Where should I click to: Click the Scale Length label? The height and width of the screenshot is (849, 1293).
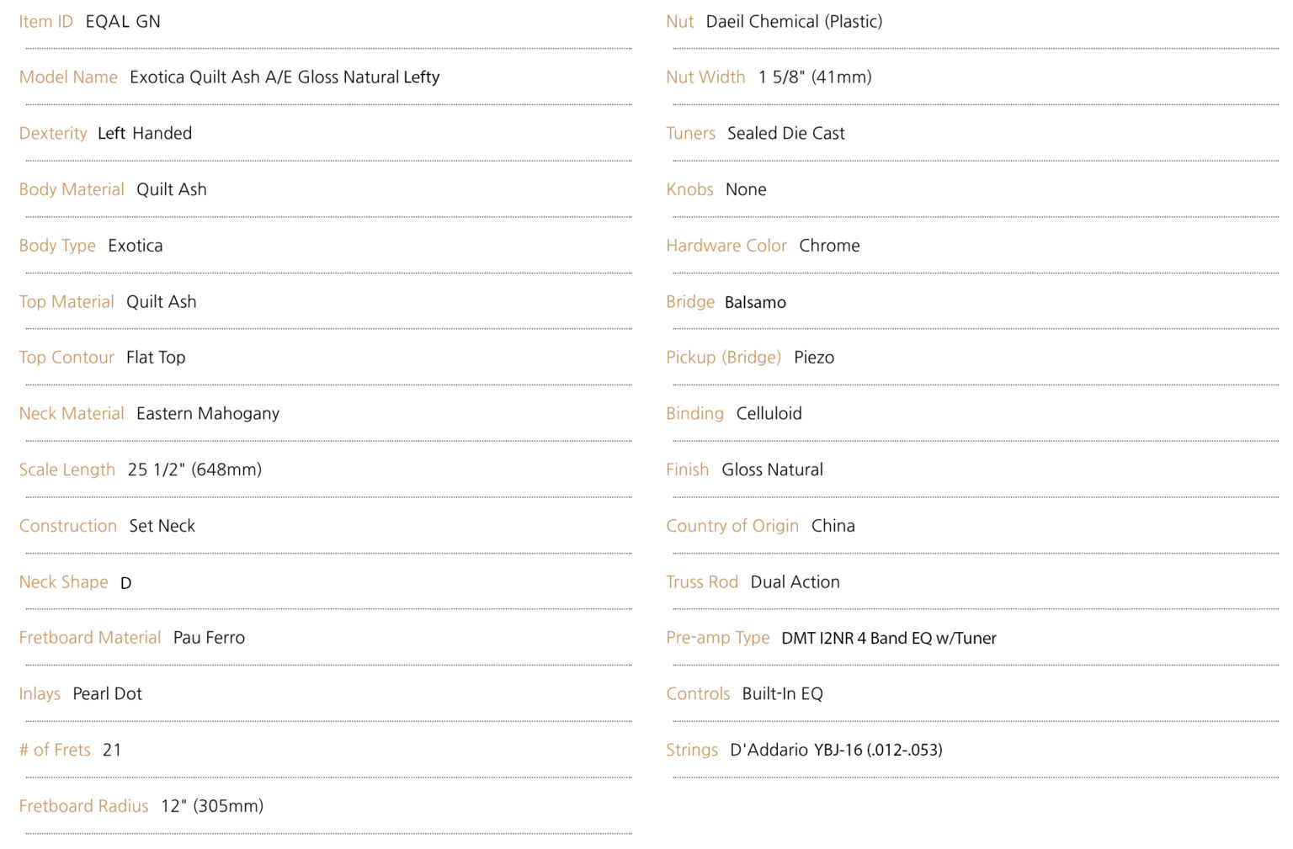coord(67,470)
